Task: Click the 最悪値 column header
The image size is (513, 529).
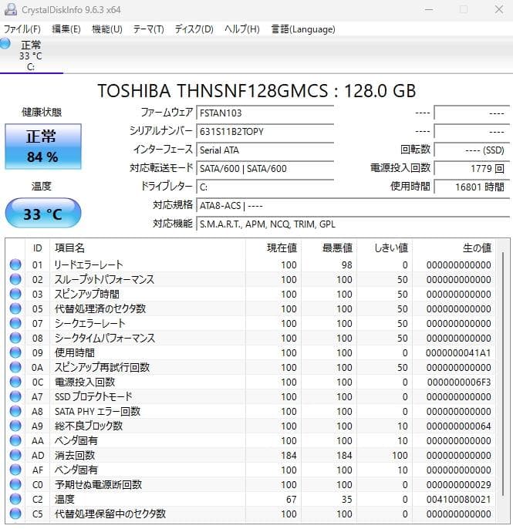Action: (329, 248)
